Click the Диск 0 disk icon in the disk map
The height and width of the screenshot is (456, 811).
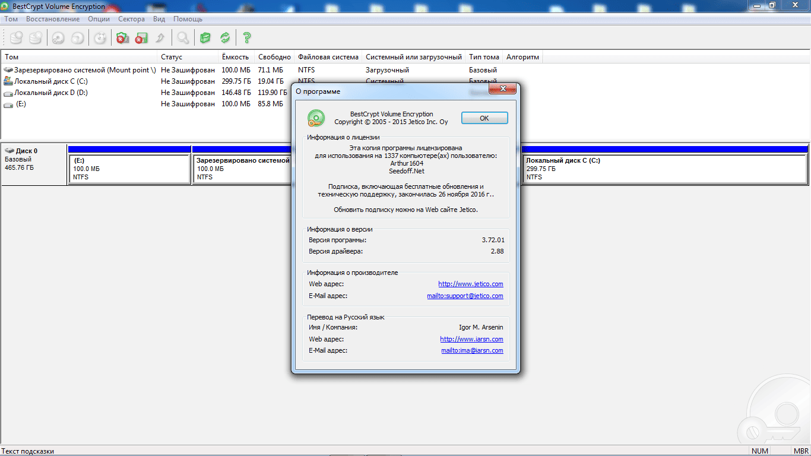pos(9,151)
